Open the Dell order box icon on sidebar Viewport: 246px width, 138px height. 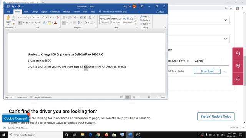click(238, 66)
